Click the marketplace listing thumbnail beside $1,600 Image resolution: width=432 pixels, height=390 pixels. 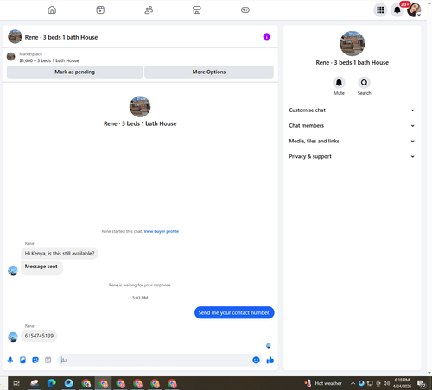click(11, 57)
